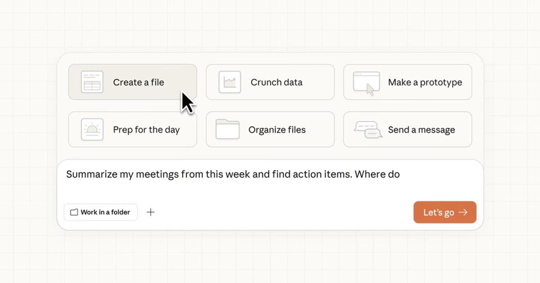Screen dimensions: 540x283
Task: Choose the "Crunch data" label
Action: pos(276,82)
